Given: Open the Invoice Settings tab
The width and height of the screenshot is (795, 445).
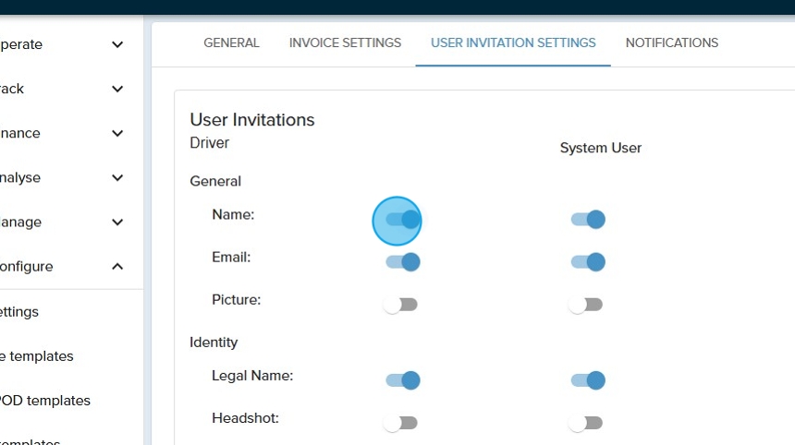Looking at the screenshot, I should coord(345,43).
